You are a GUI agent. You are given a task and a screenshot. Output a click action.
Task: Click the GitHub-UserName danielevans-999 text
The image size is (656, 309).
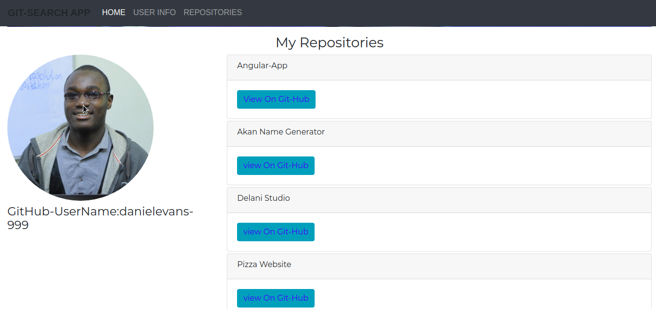tap(100, 218)
